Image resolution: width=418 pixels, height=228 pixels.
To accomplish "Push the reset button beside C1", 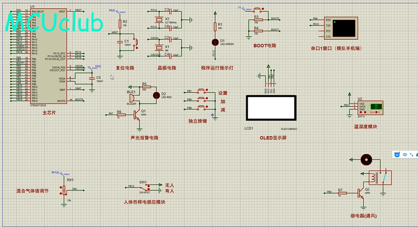I will (x=136, y=43).
